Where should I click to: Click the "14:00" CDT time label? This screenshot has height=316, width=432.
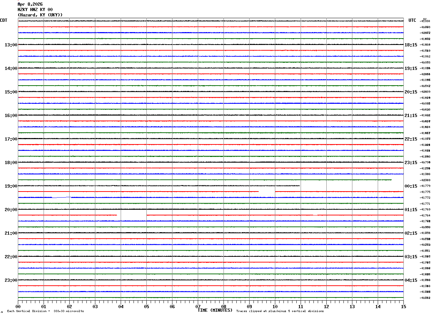point(11,68)
